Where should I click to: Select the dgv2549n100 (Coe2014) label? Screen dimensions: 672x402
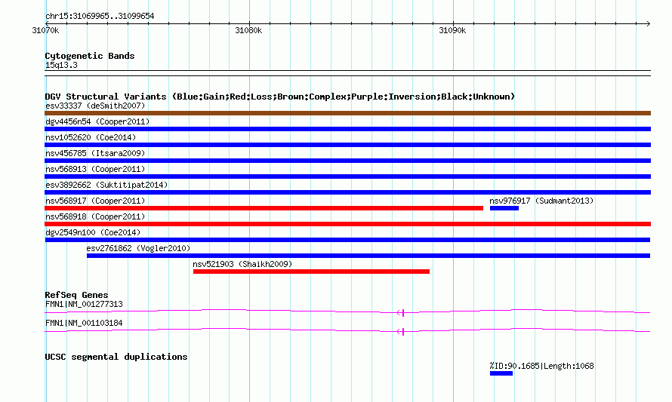tap(93, 232)
